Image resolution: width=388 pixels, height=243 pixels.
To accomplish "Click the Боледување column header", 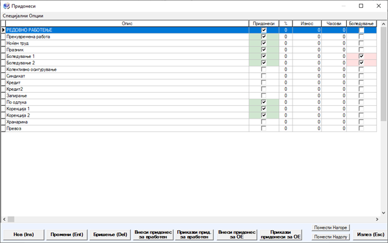I will pos(362,23).
